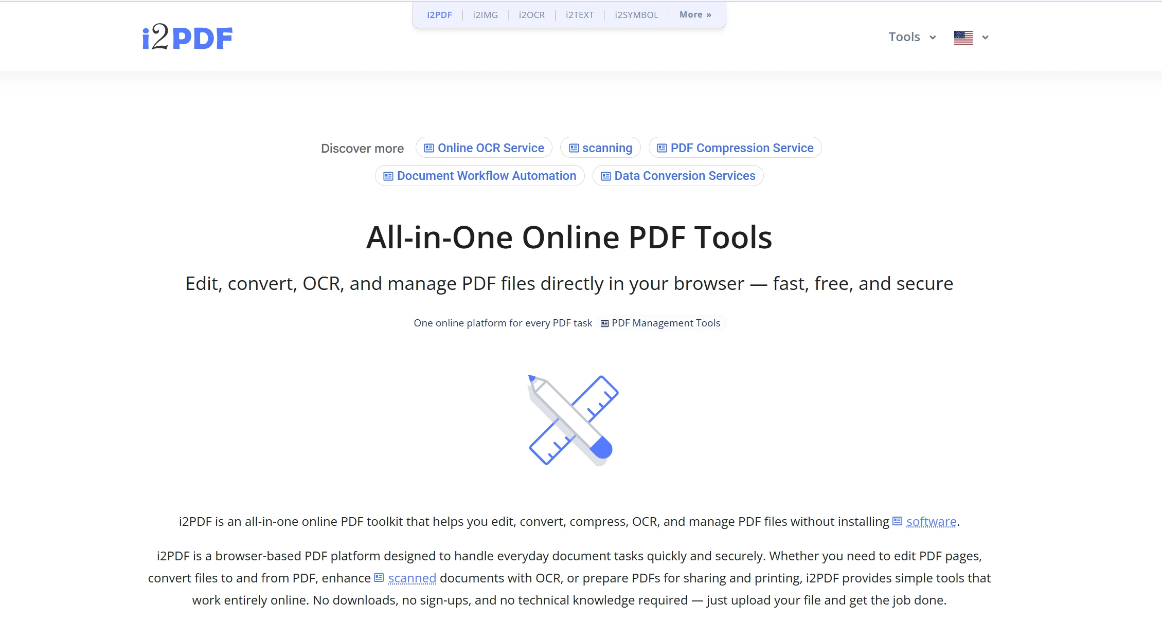Open the scanning pill link

coord(600,148)
